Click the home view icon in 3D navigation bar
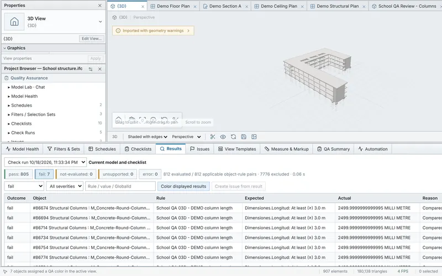The image size is (442, 276). (119, 119)
